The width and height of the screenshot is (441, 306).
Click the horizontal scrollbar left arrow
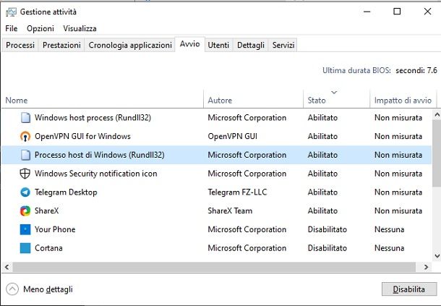tap(7, 267)
